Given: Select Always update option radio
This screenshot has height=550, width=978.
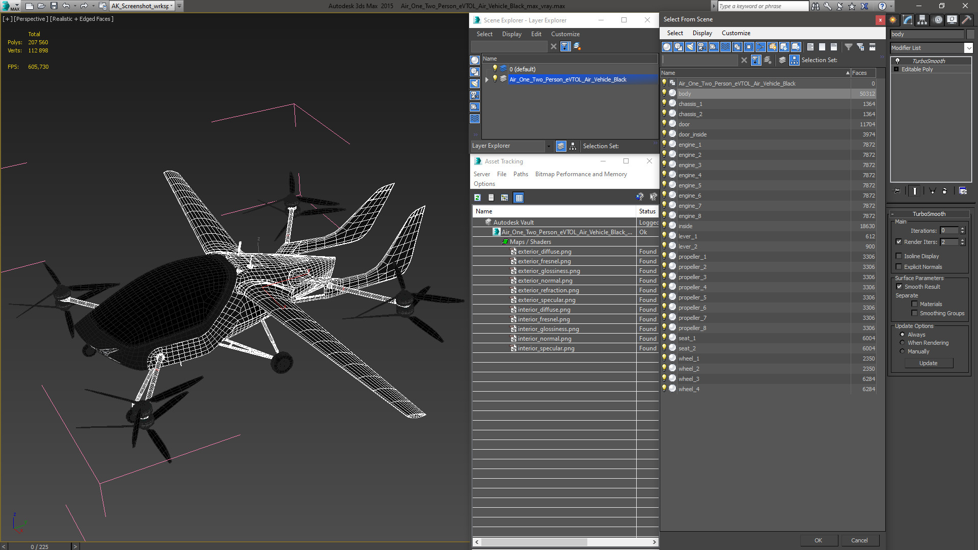Looking at the screenshot, I should 902,335.
